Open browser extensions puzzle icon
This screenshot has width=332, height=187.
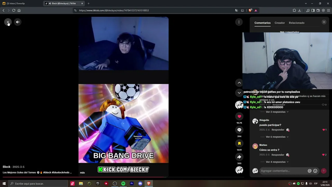(294, 10)
